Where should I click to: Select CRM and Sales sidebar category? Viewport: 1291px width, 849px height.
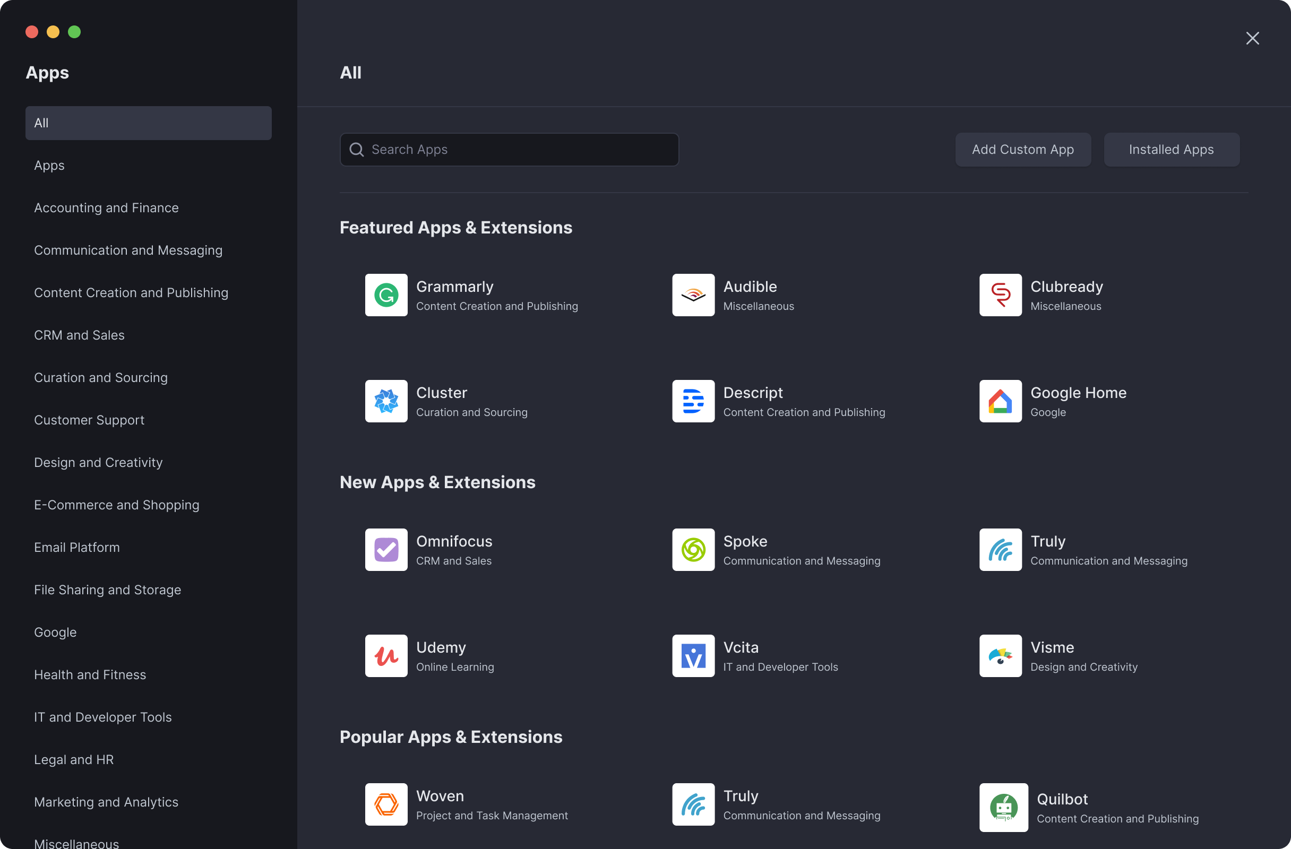tap(149, 335)
